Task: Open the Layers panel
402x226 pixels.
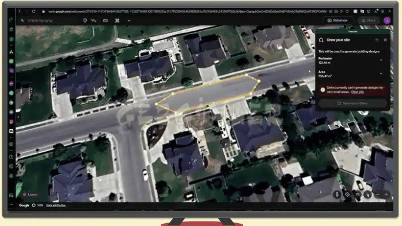Action: [x=31, y=194]
